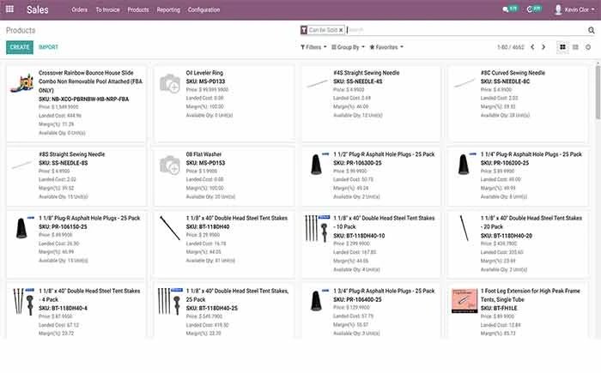The height and width of the screenshot is (373, 601).
Task: Click the Oil Leveler Ring placeholder image
Action: (170, 83)
